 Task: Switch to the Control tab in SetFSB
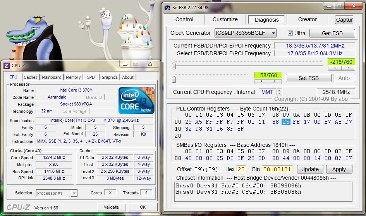click(x=184, y=20)
